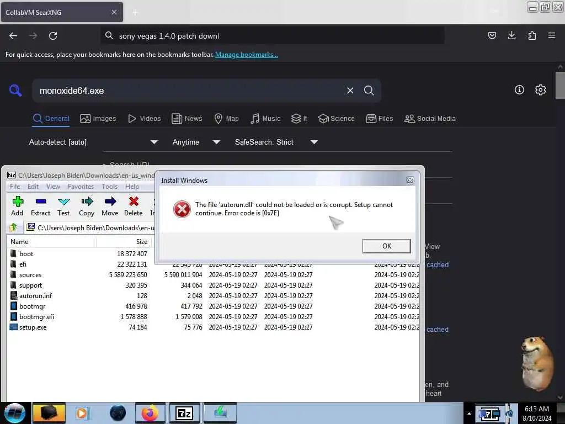Open the 7-Zip Edit menu
Image resolution: width=565 pixels, height=424 pixels.
[x=33, y=187]
